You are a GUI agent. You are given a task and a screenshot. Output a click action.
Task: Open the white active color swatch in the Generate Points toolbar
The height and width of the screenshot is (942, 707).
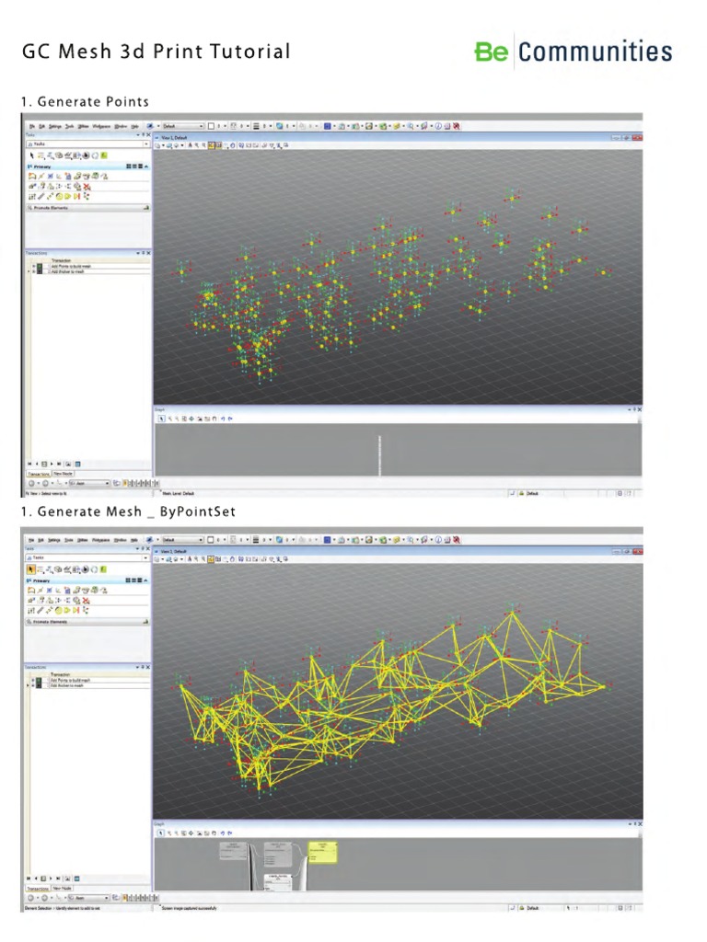click(x=211, y=126)
